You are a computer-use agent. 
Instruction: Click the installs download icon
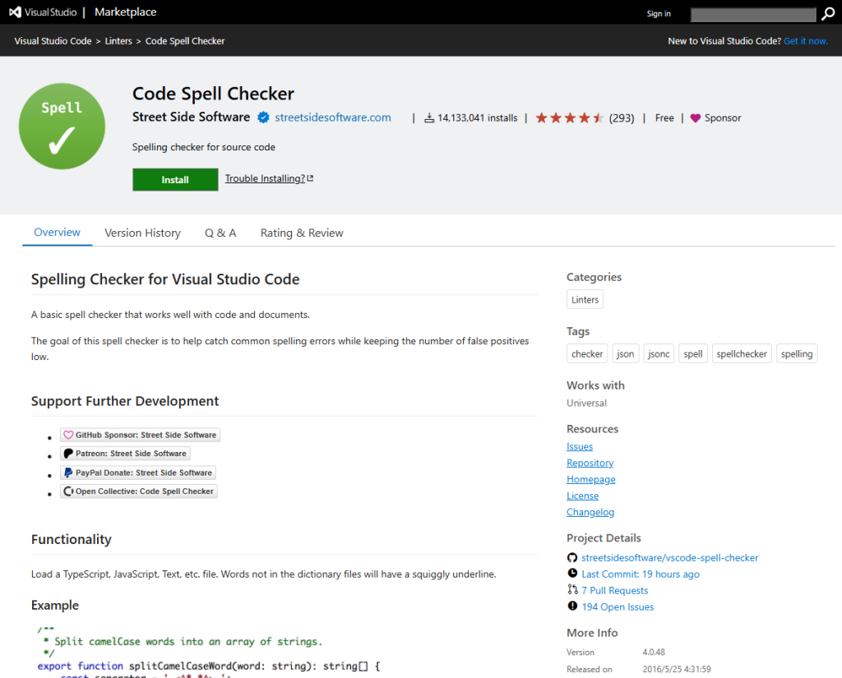(x=429, y=118)
